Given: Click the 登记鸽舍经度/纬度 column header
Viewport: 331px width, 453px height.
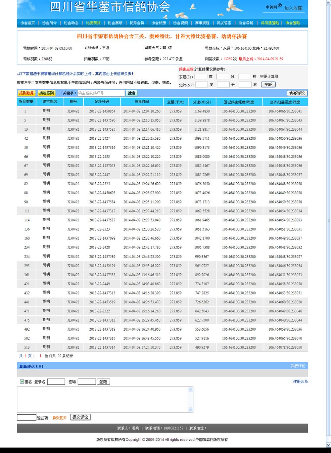Looking at the screenshot, I should pyautogui.click(x=239, y=102).
